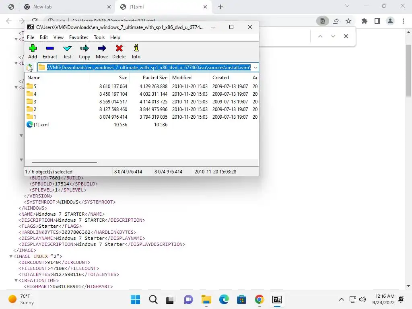Viewport: 412px width, 309px height.
Task: Open the File menu in 7-Zip
Action: coord(31,37)
